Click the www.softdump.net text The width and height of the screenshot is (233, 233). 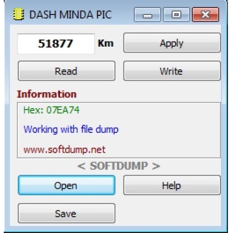tap(64, 150)
